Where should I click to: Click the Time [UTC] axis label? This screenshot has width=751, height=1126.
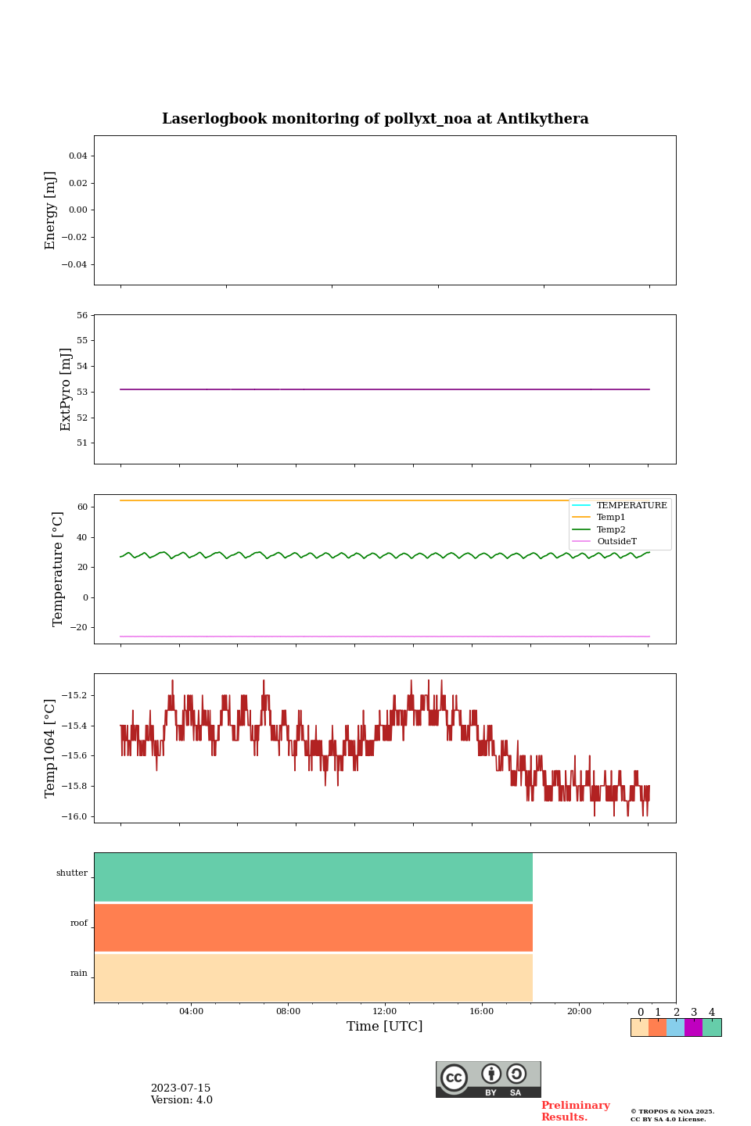[385, 1026]
